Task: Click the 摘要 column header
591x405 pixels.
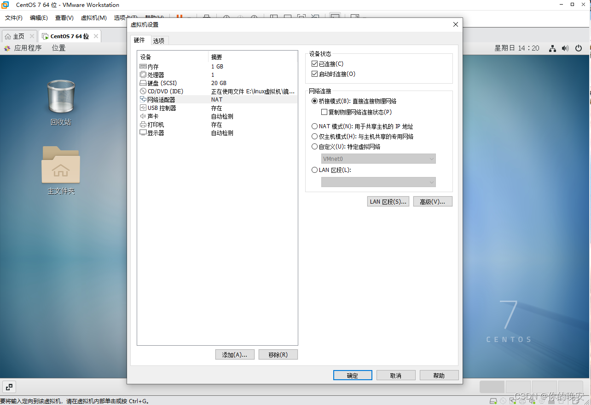Action: tap(217, 57)
